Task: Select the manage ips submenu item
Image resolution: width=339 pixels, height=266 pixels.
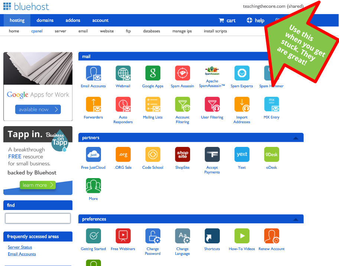Action: click(x=182, y=31)
